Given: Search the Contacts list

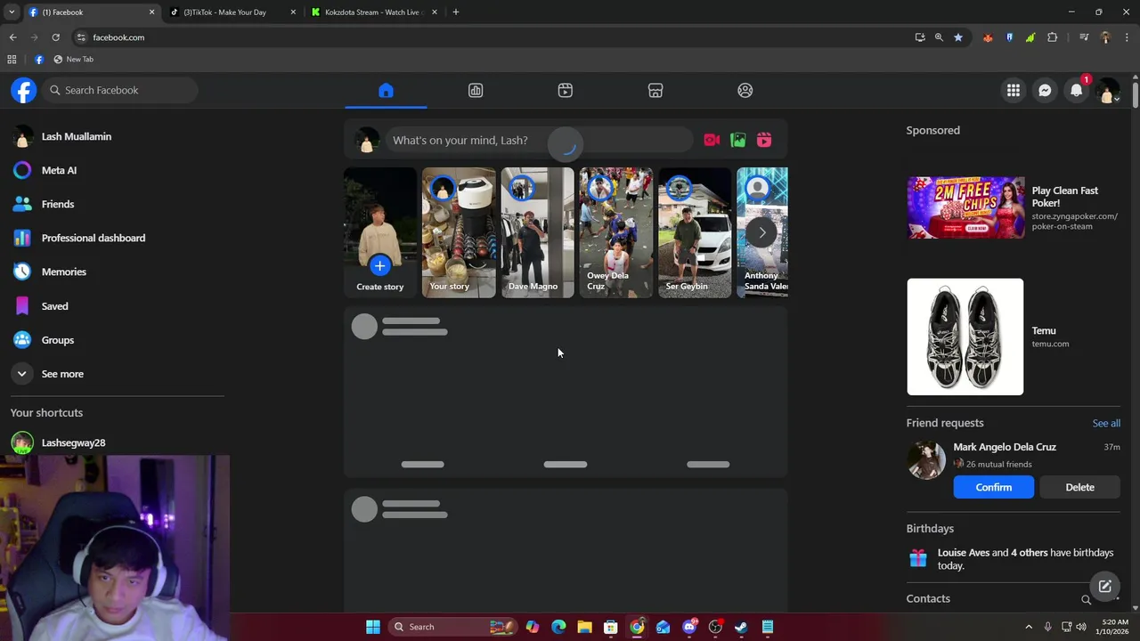Looking at the screenshot, I should (1086, 599).
